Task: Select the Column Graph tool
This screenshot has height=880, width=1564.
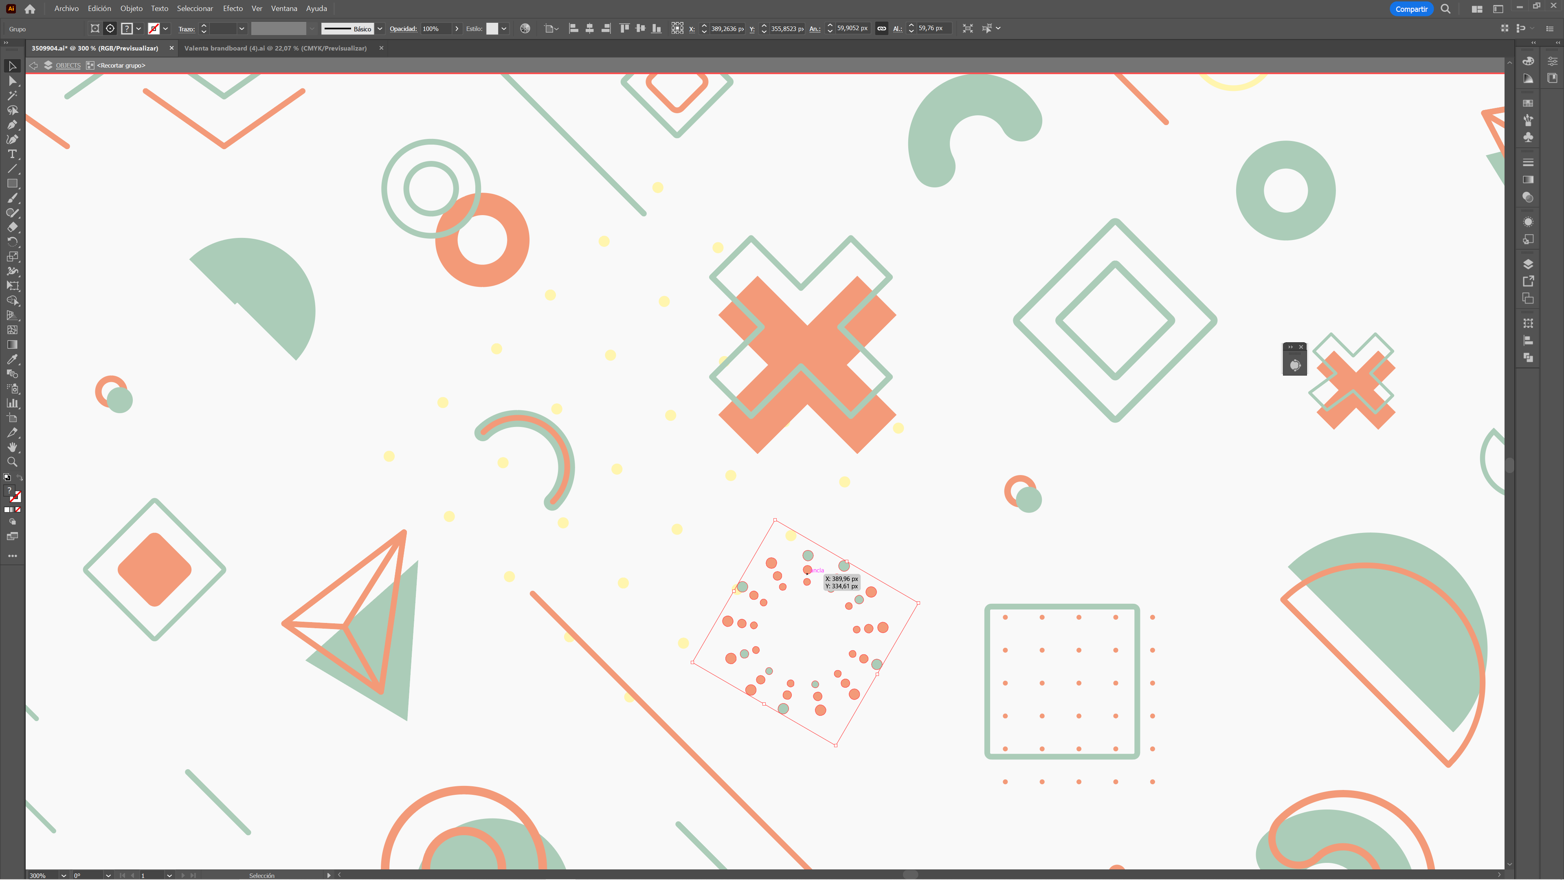Action: (x=12, y=403)
